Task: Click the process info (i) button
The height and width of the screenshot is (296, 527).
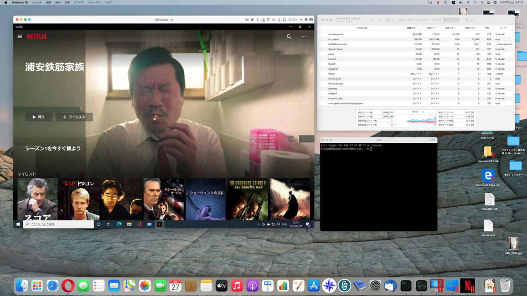Action: (x=379, y=20)
